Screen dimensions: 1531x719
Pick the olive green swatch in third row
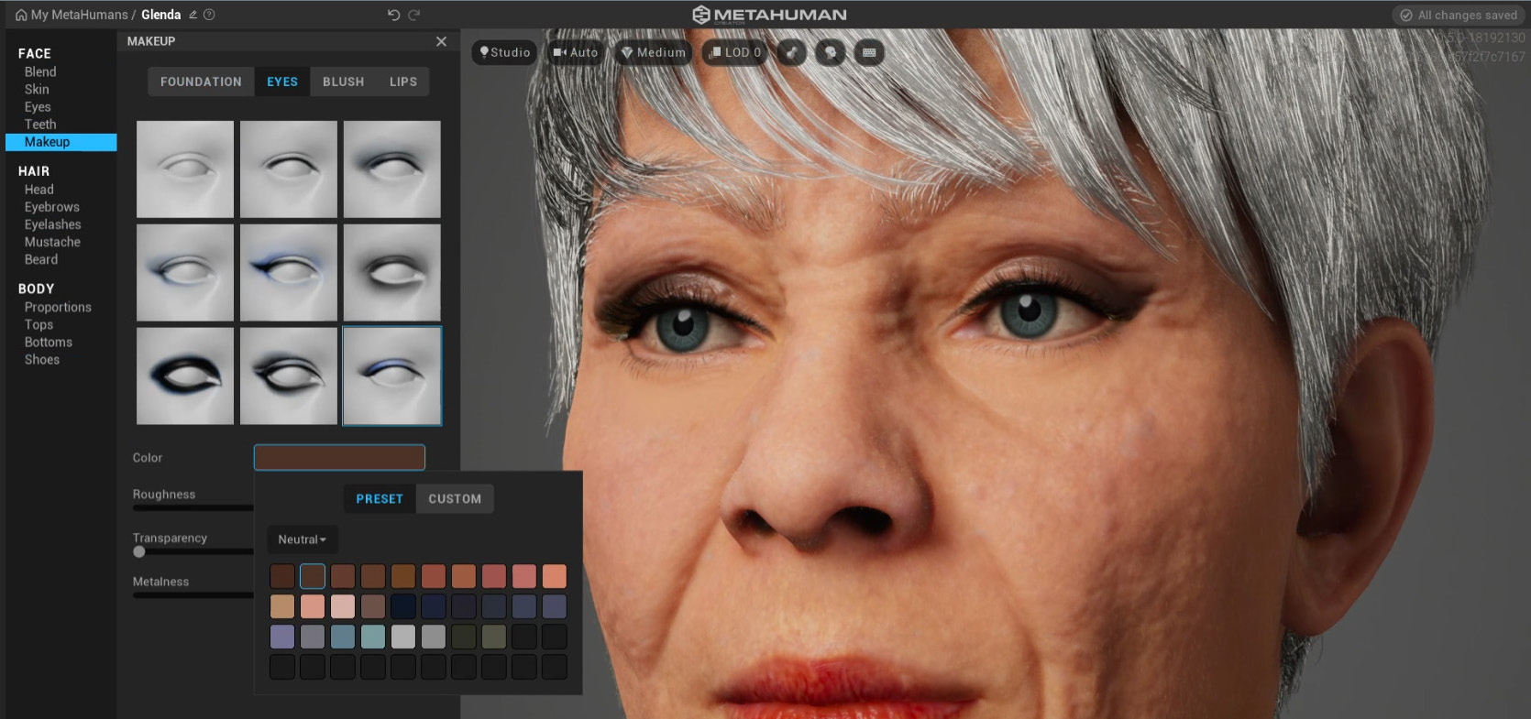coord(494,637)
